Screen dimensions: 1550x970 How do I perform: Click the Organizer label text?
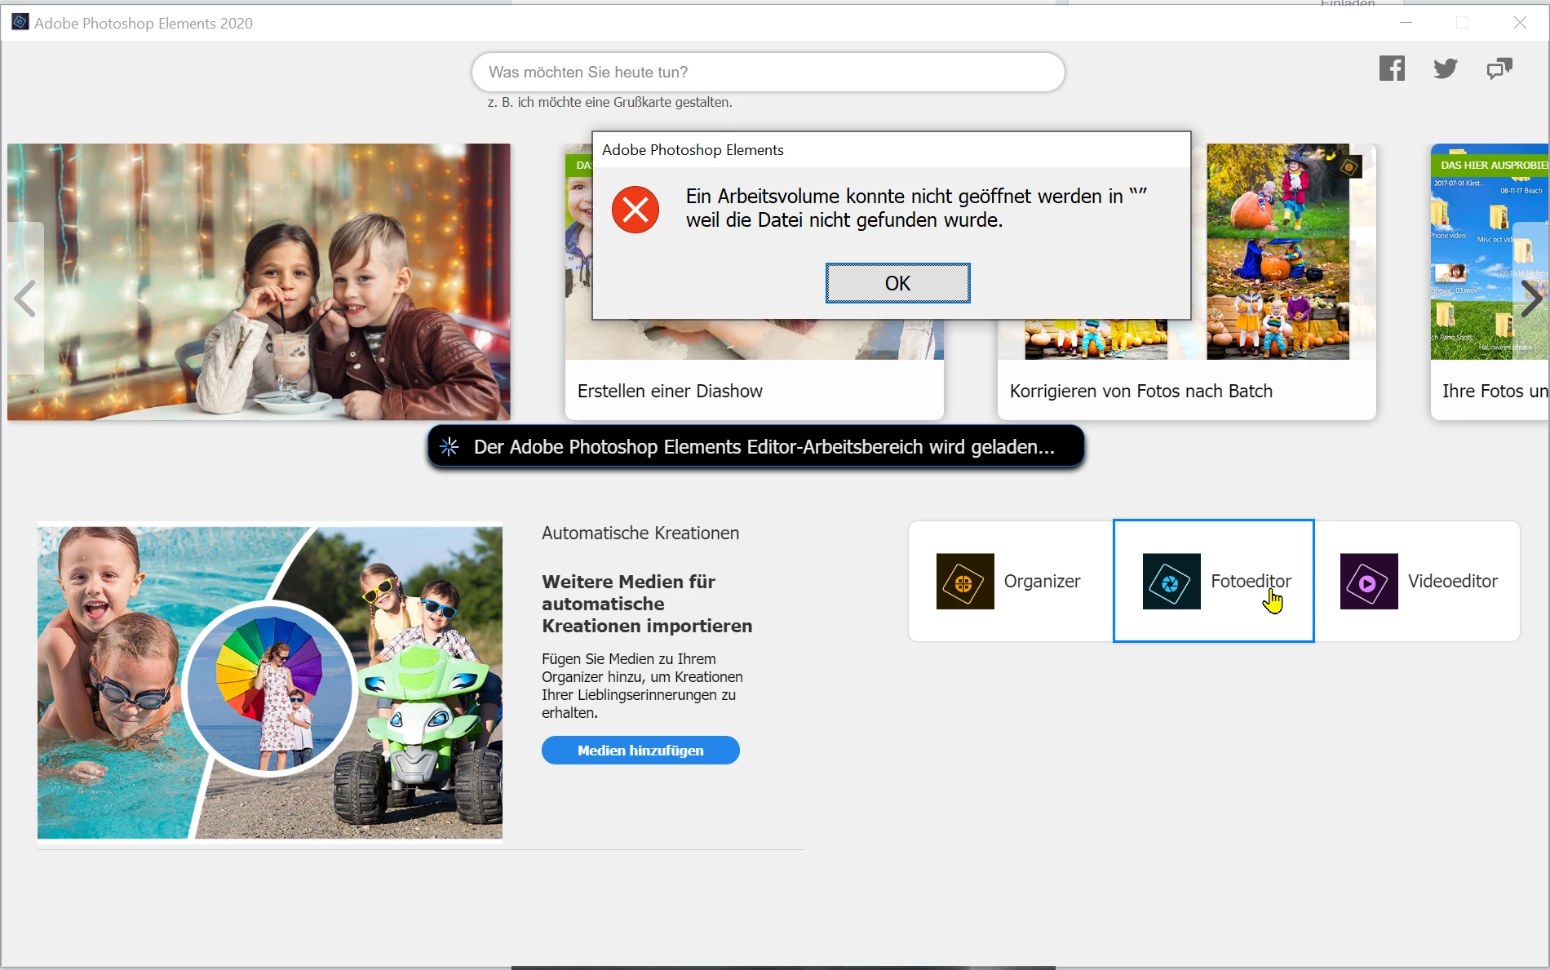(x=1042, y=582)
